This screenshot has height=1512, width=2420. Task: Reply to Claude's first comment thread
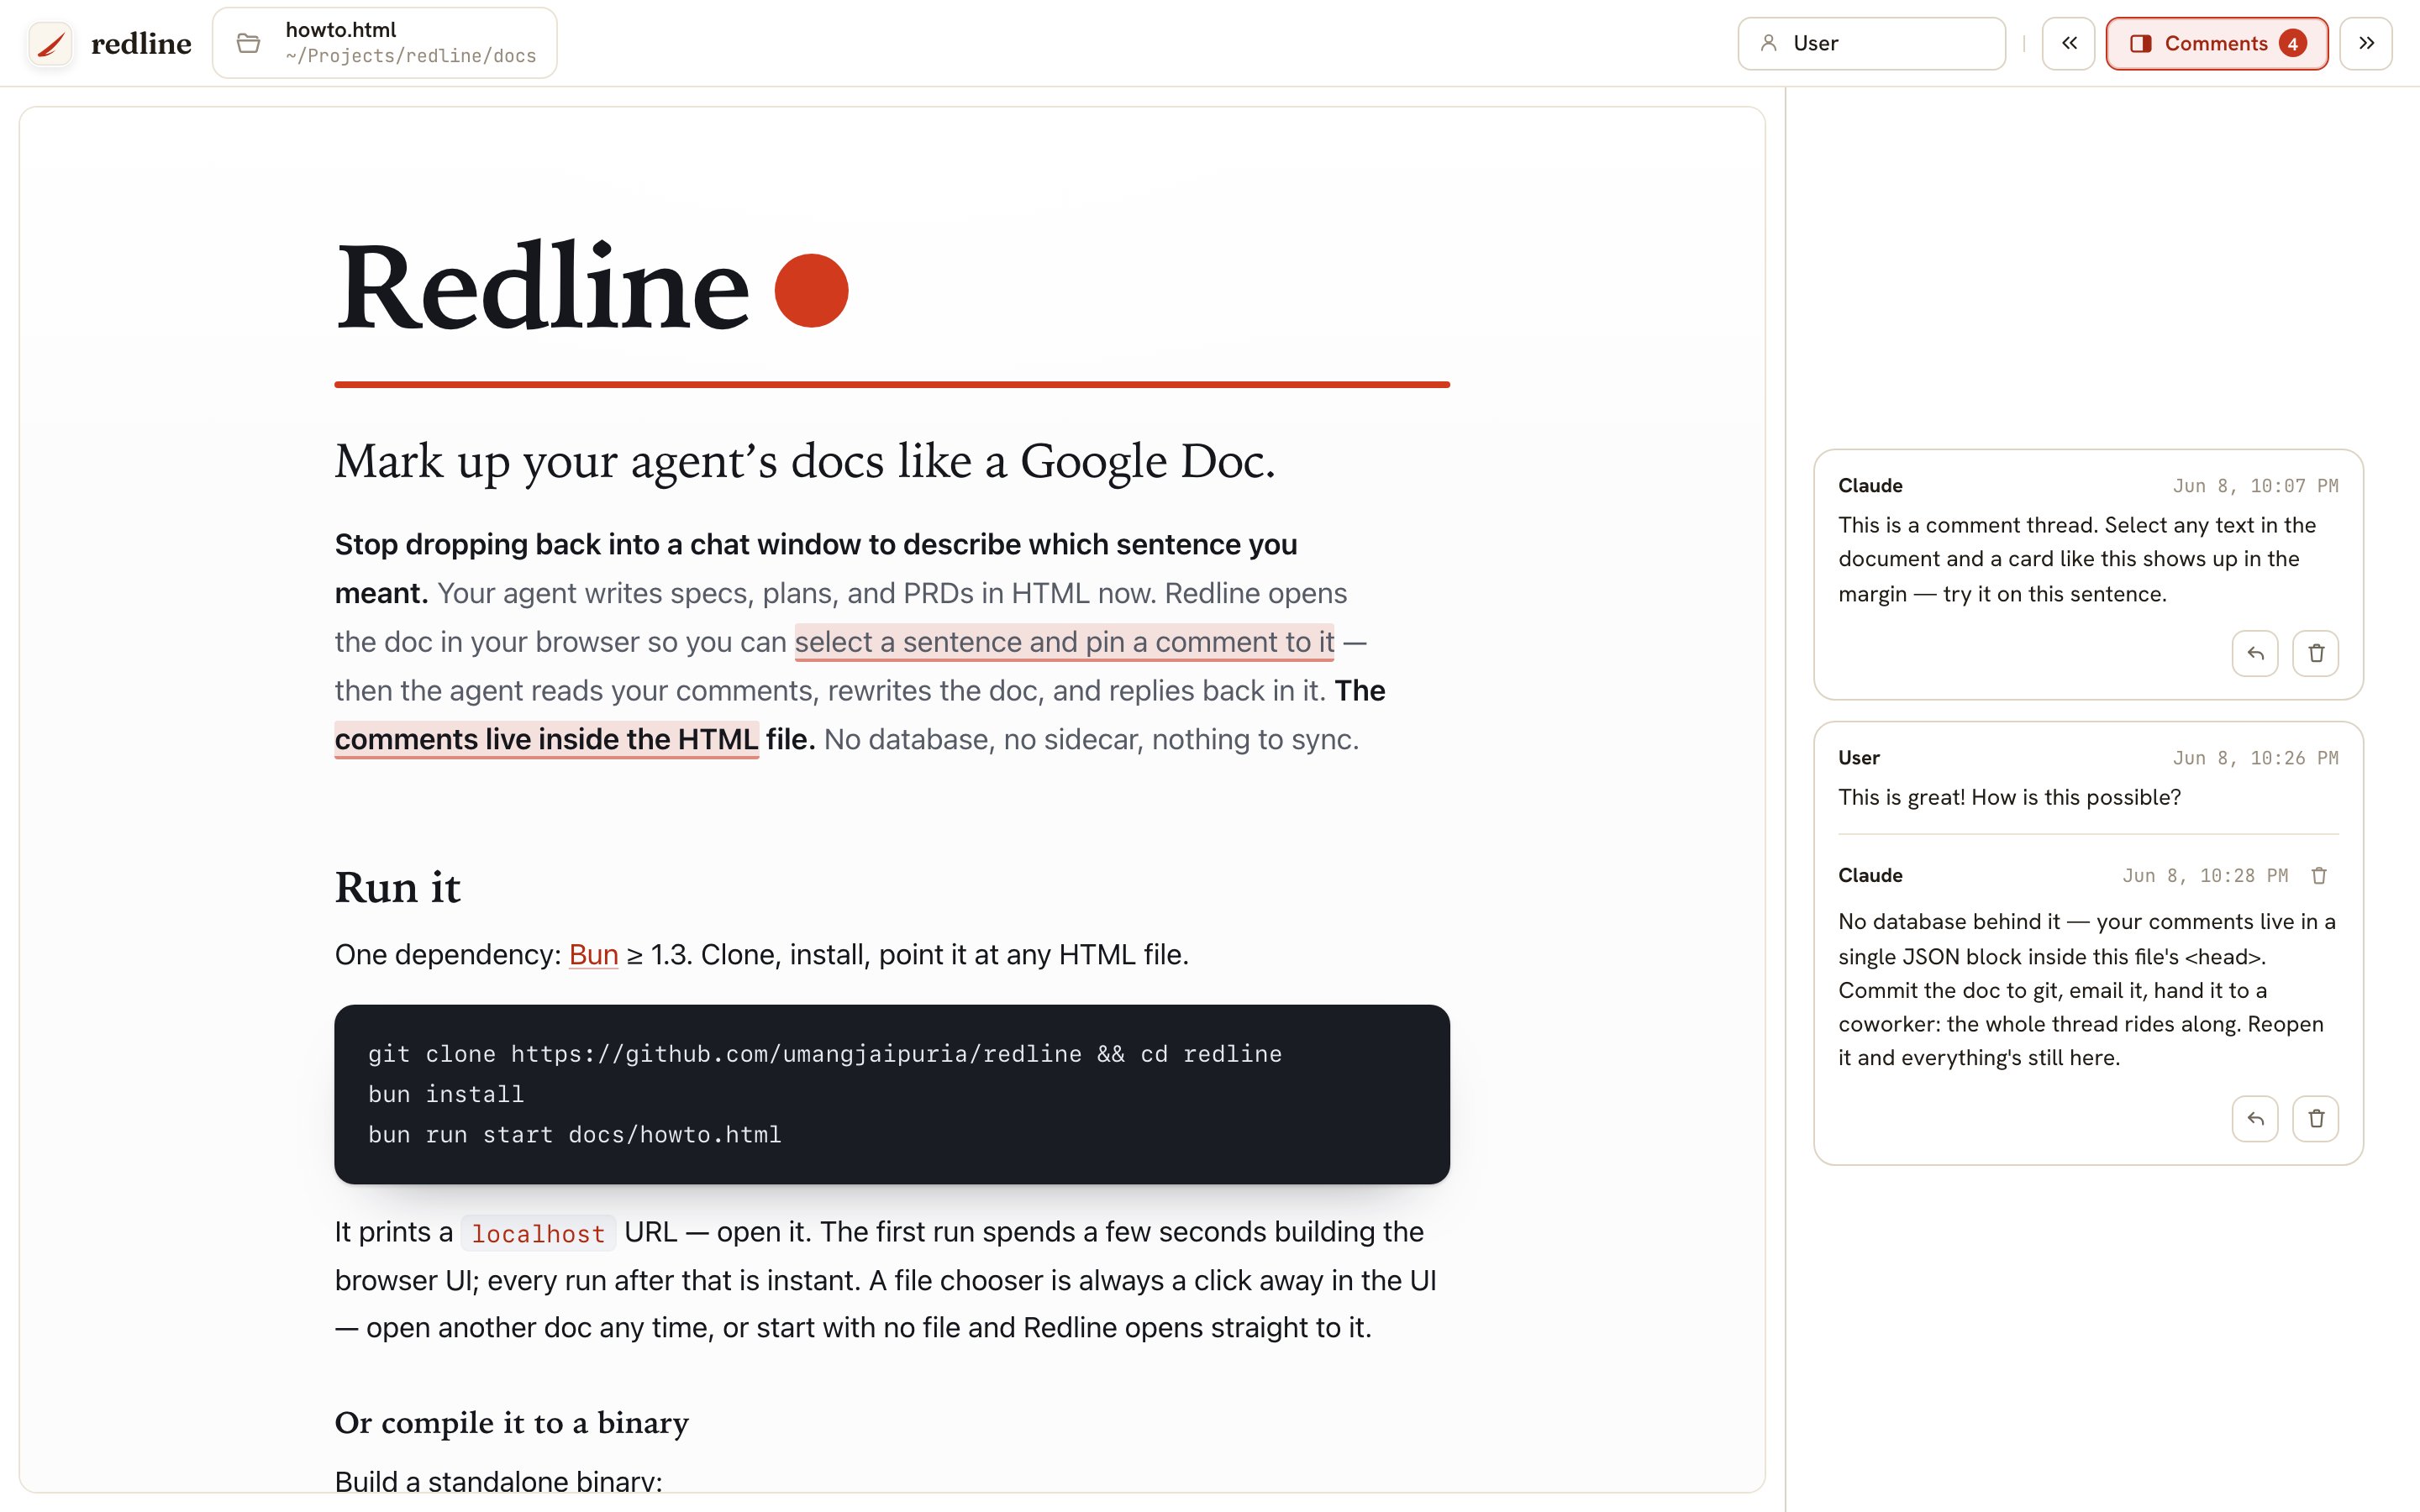click(x=2254, y=653)
